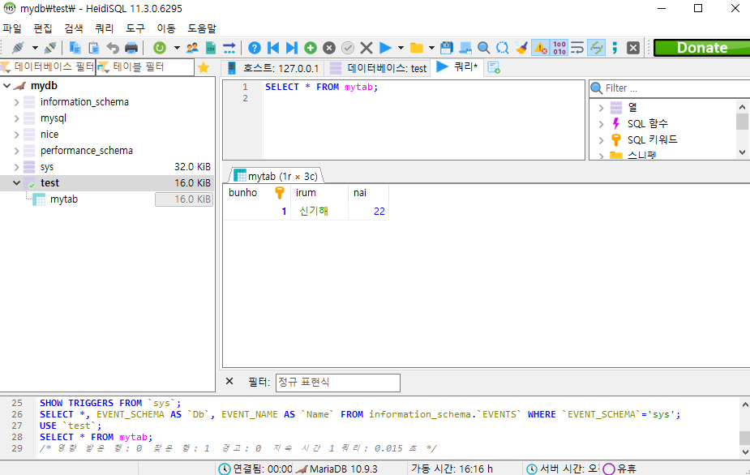Collapse the test database node
Viewport: 750px width, 475px height.
[x=17, y=183]
